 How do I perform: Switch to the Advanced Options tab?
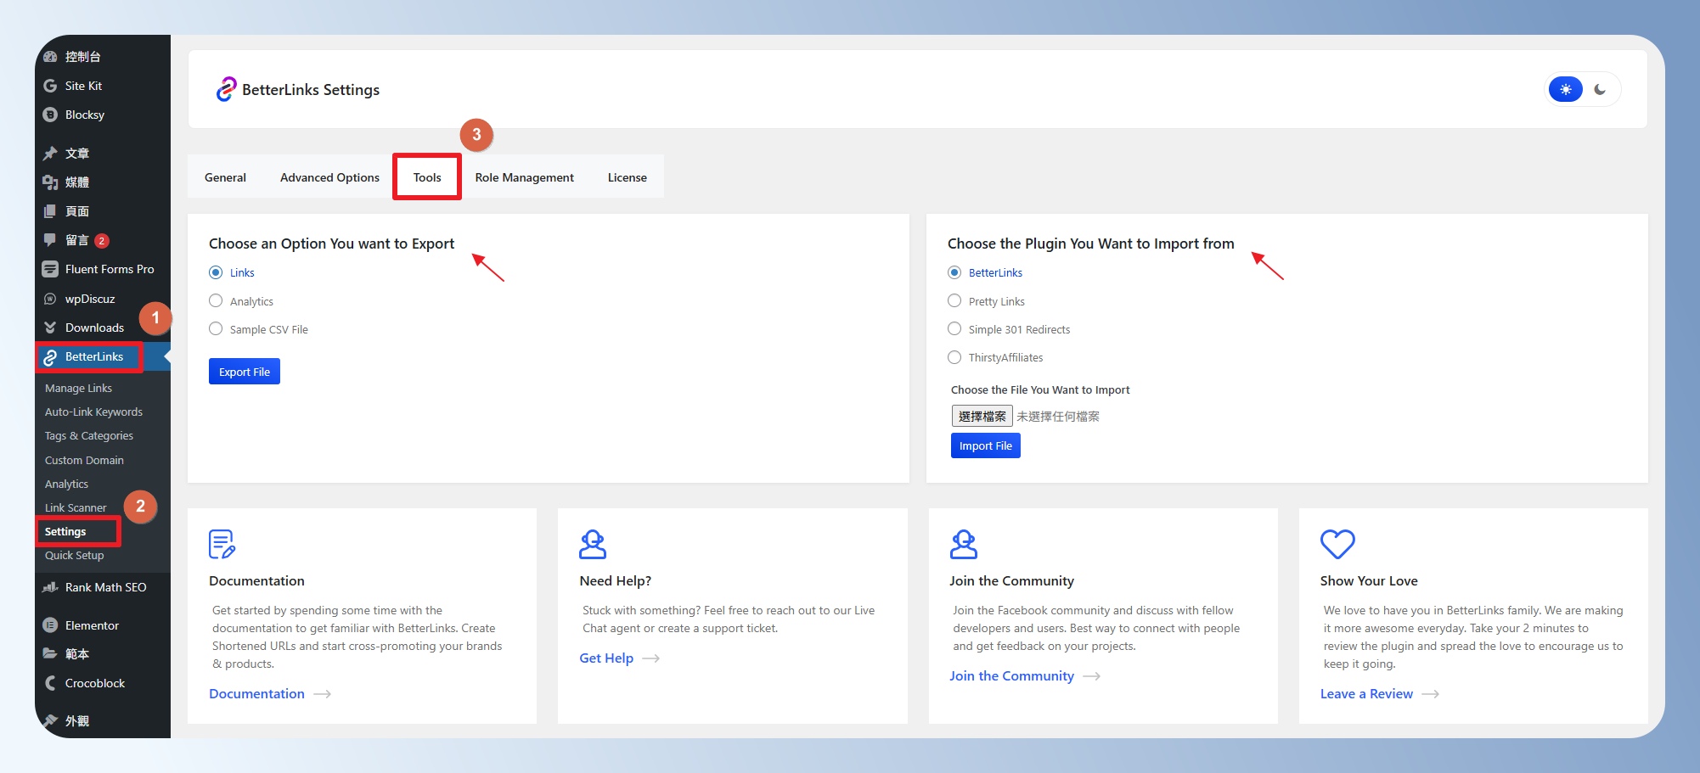(x=329, y=177)
